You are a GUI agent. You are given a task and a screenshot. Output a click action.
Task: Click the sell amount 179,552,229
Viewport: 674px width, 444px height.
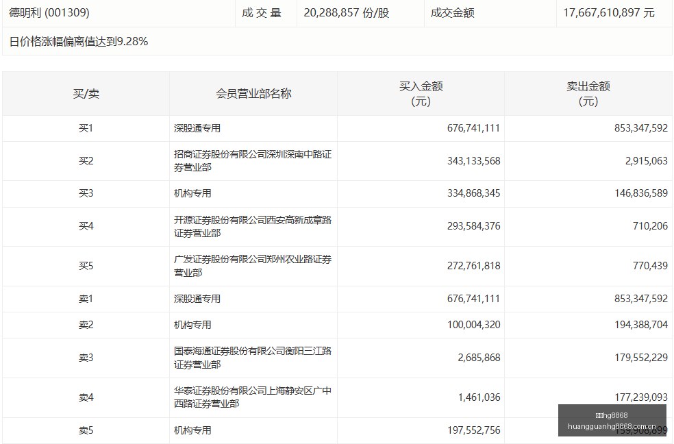(641, 358)
